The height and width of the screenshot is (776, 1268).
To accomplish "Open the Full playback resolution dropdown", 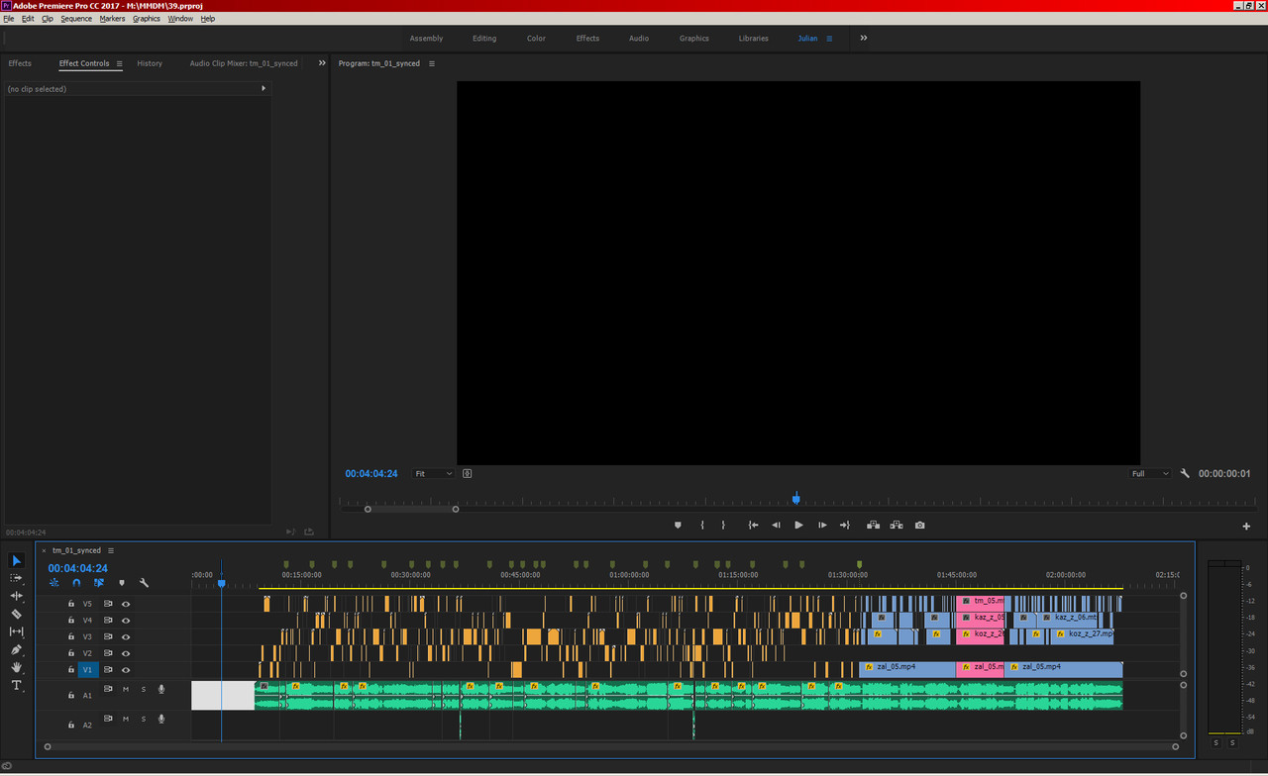I will [1150, 474].
